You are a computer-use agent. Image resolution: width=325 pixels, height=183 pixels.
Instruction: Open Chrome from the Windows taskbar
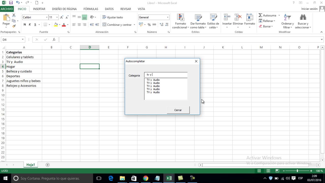tap(145, 178)
